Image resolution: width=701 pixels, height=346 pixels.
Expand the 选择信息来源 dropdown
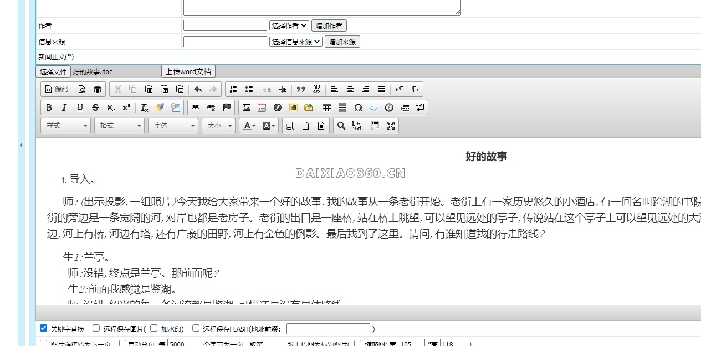(295, 42)
